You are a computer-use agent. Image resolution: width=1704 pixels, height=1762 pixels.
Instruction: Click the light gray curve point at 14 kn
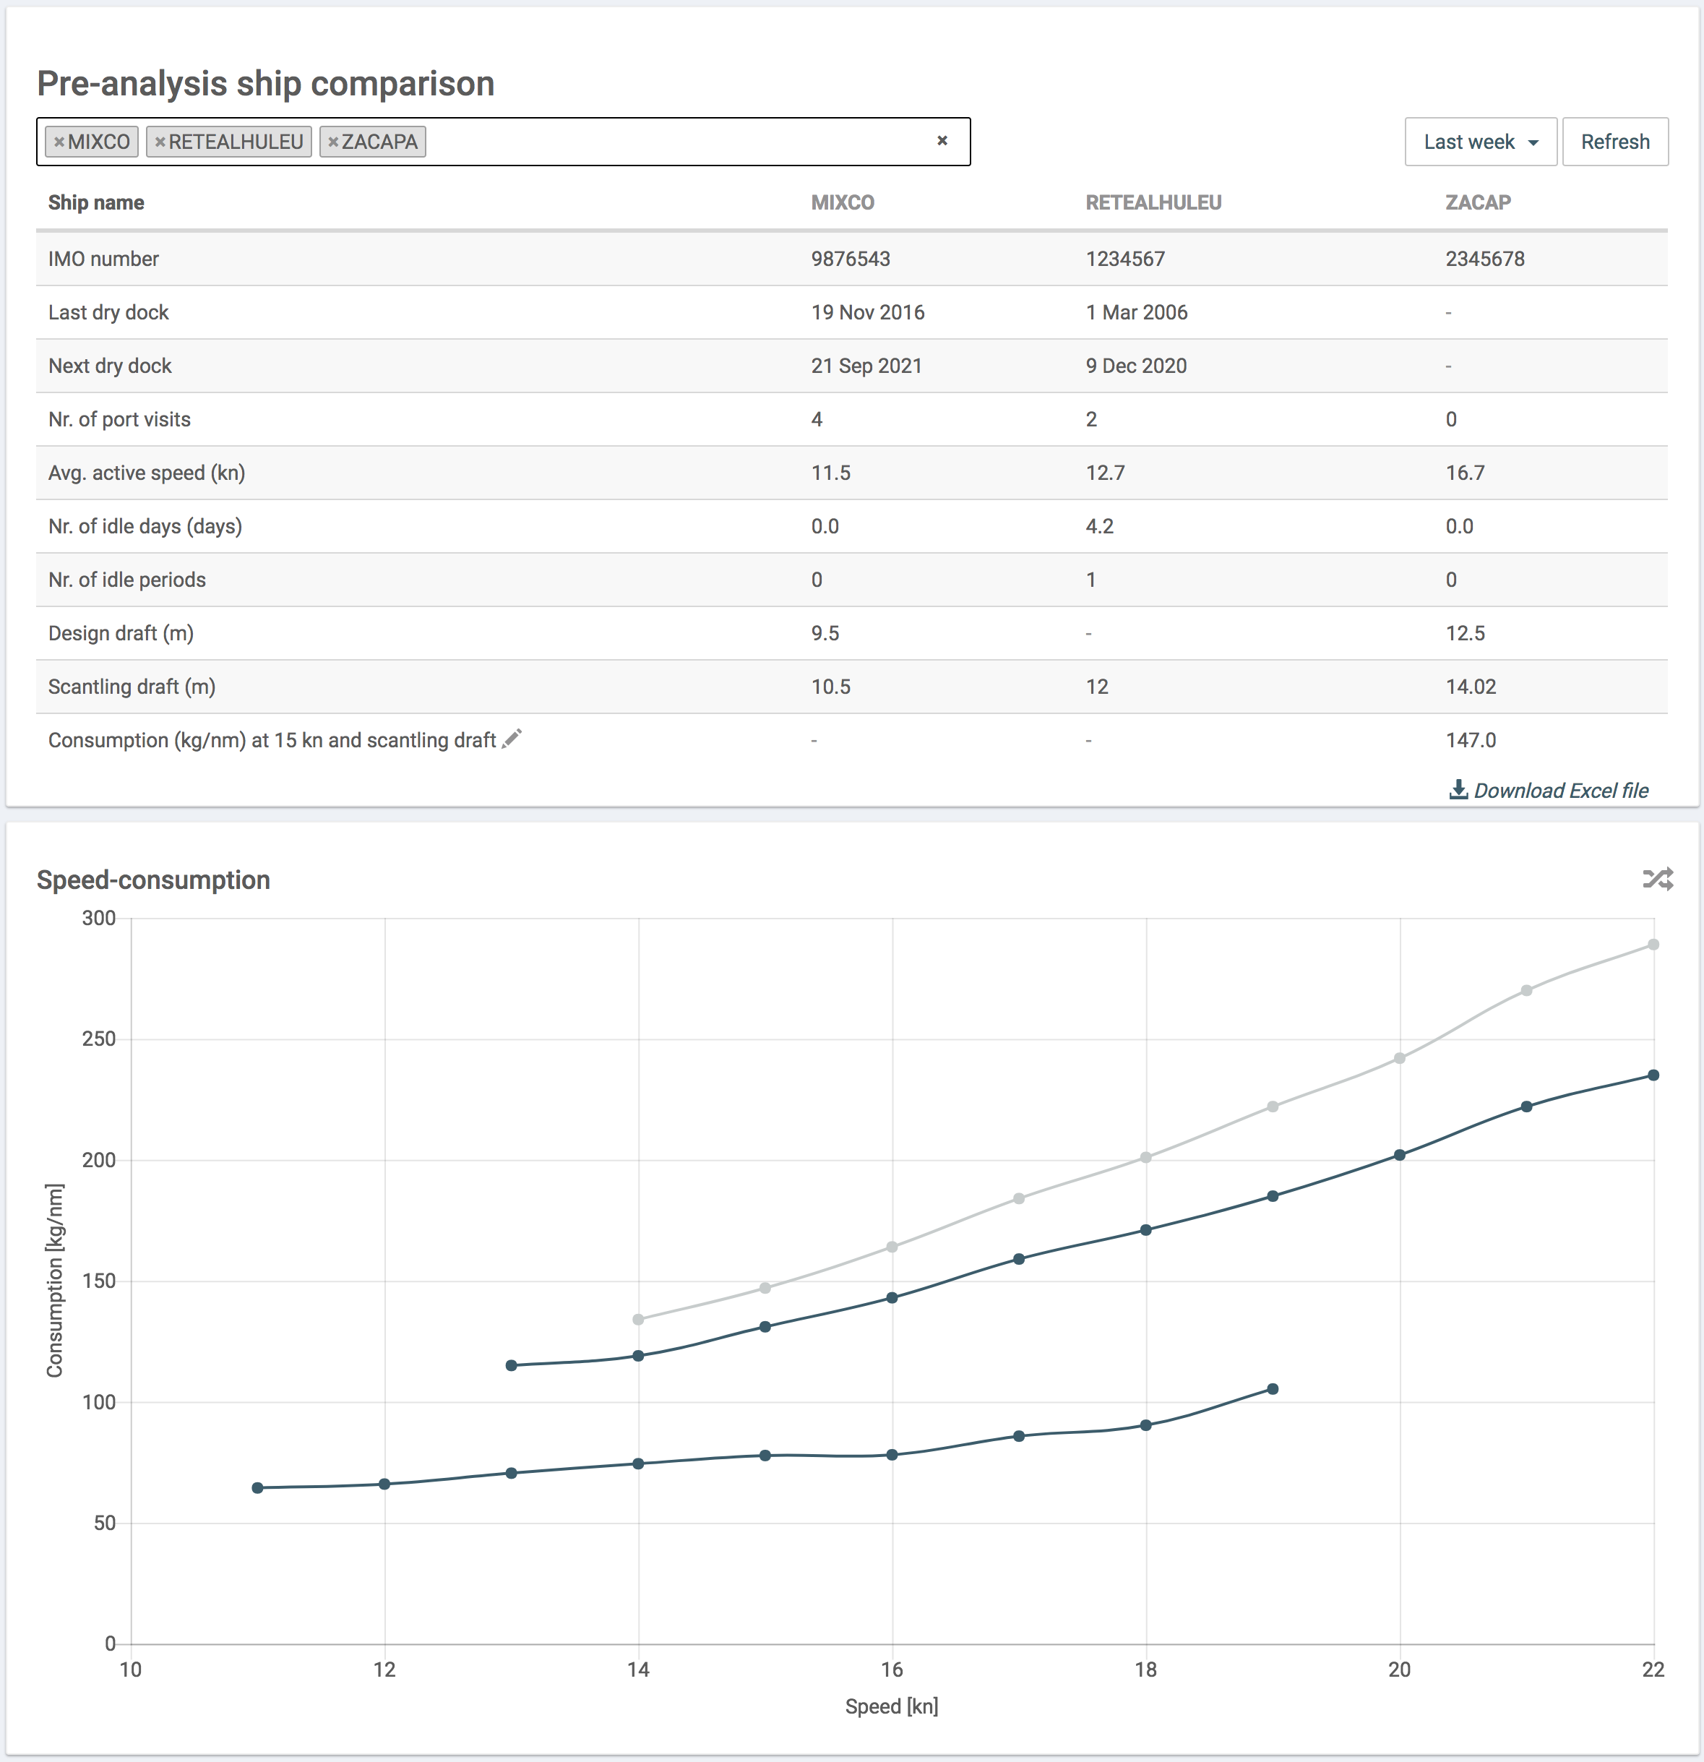pyautogui.click(x=638, y=1320)
